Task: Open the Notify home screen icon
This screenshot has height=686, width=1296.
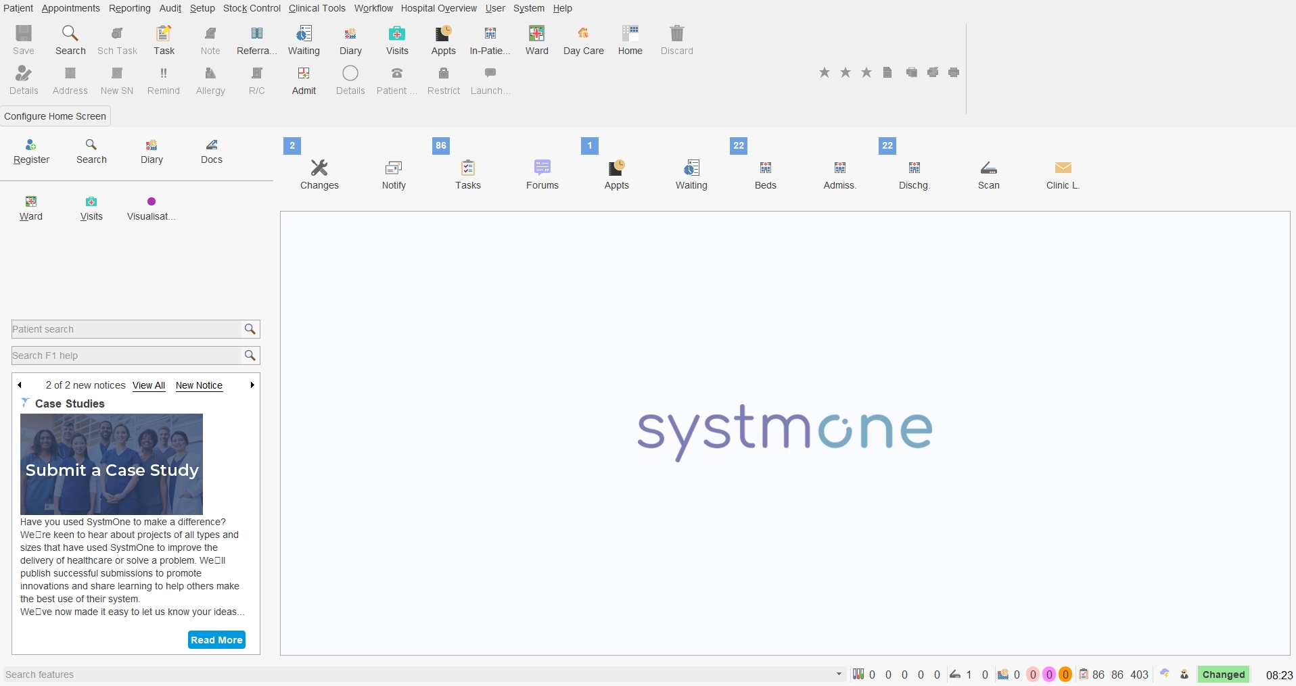Action: (394, 174)
